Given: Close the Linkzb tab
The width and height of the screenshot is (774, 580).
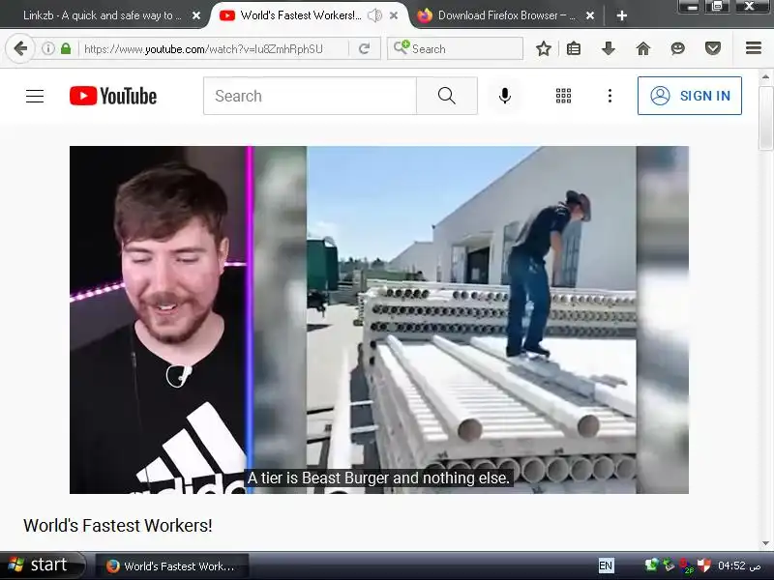Looking at the screenshot, I should pos(196,15).
